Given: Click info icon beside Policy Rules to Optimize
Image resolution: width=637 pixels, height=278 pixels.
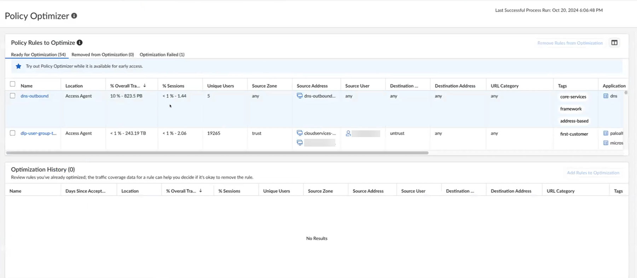Looking at the screenshot, I should (x=80, y=43).
